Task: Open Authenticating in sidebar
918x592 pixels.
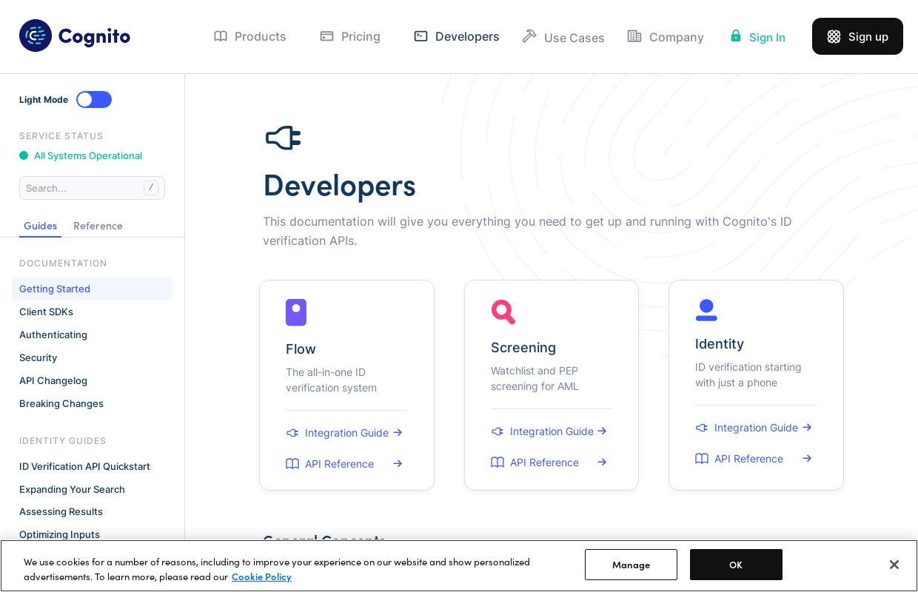Action: [x=53, y=334]
